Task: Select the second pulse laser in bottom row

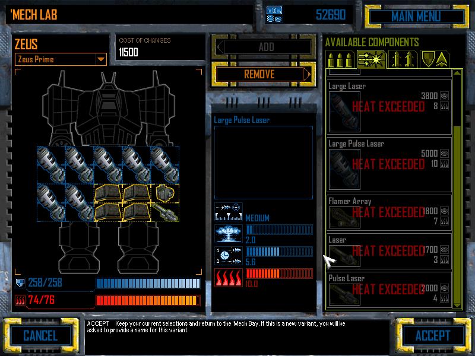Action: click(x=80, y=203)
